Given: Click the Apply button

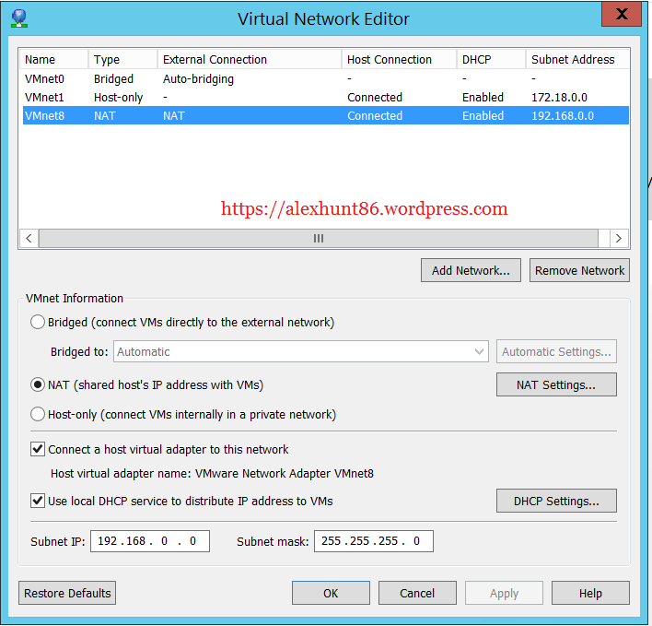Looking at the screenshot, I should pos(504,593).
